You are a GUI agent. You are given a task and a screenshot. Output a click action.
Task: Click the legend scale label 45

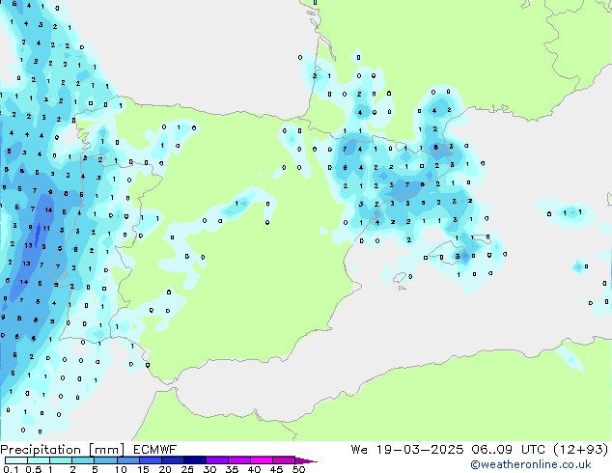point(276,469)
